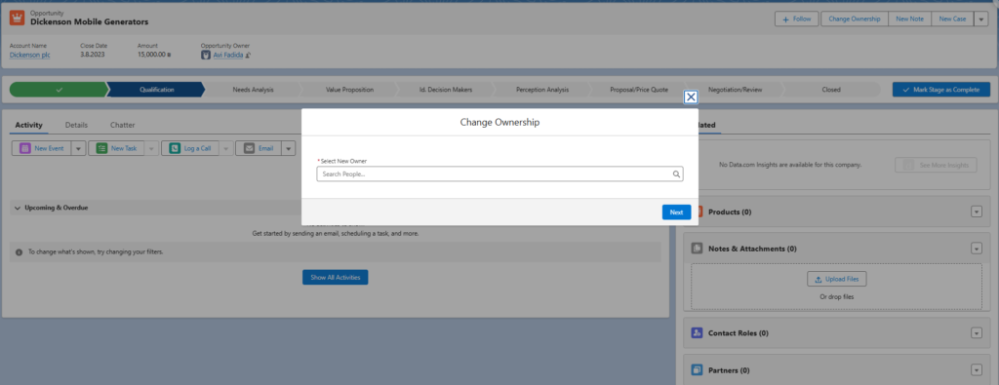Click the See More Insights button

(936, 165)
